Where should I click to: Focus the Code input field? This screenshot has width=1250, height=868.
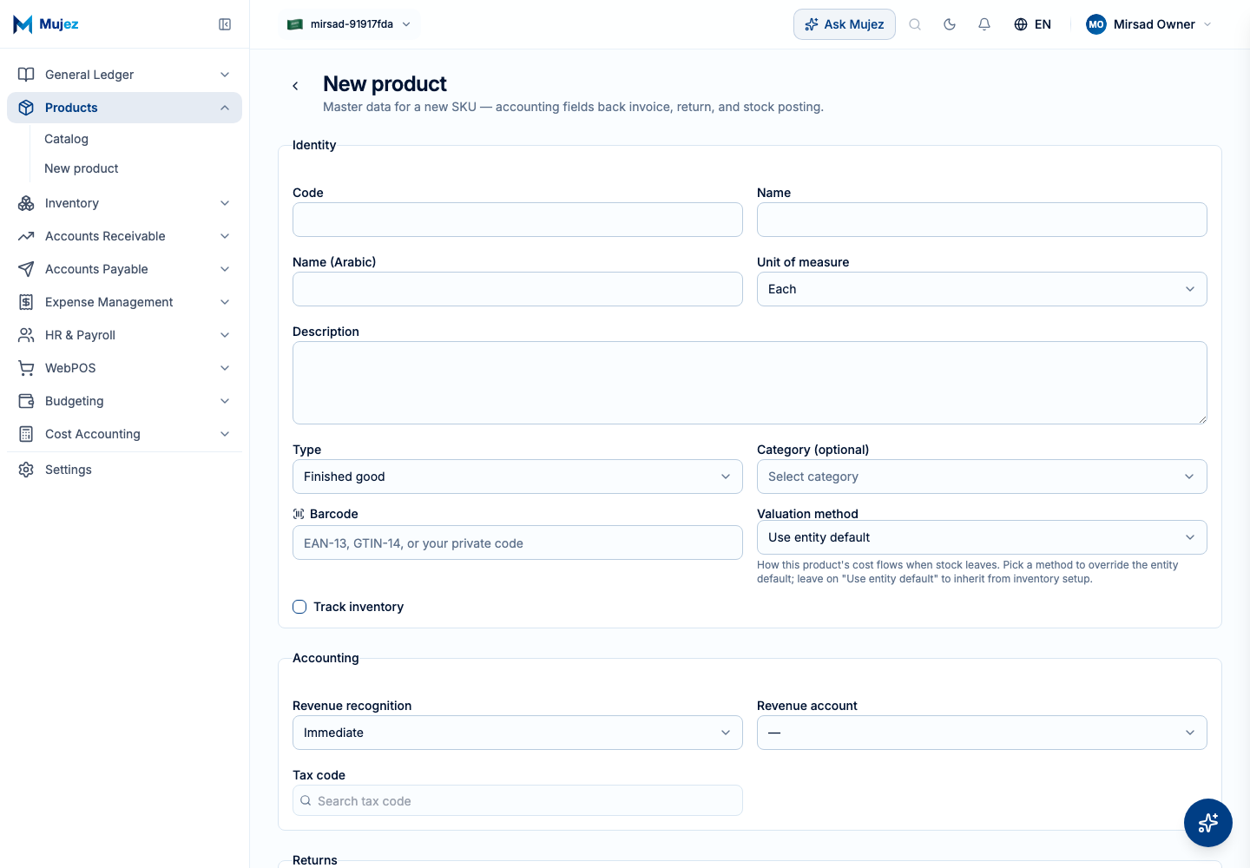(517, 220)
